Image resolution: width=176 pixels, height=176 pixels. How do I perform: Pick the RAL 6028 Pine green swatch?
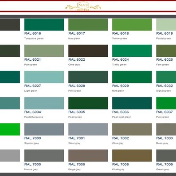pyautogui.click(x=88, y=77)
